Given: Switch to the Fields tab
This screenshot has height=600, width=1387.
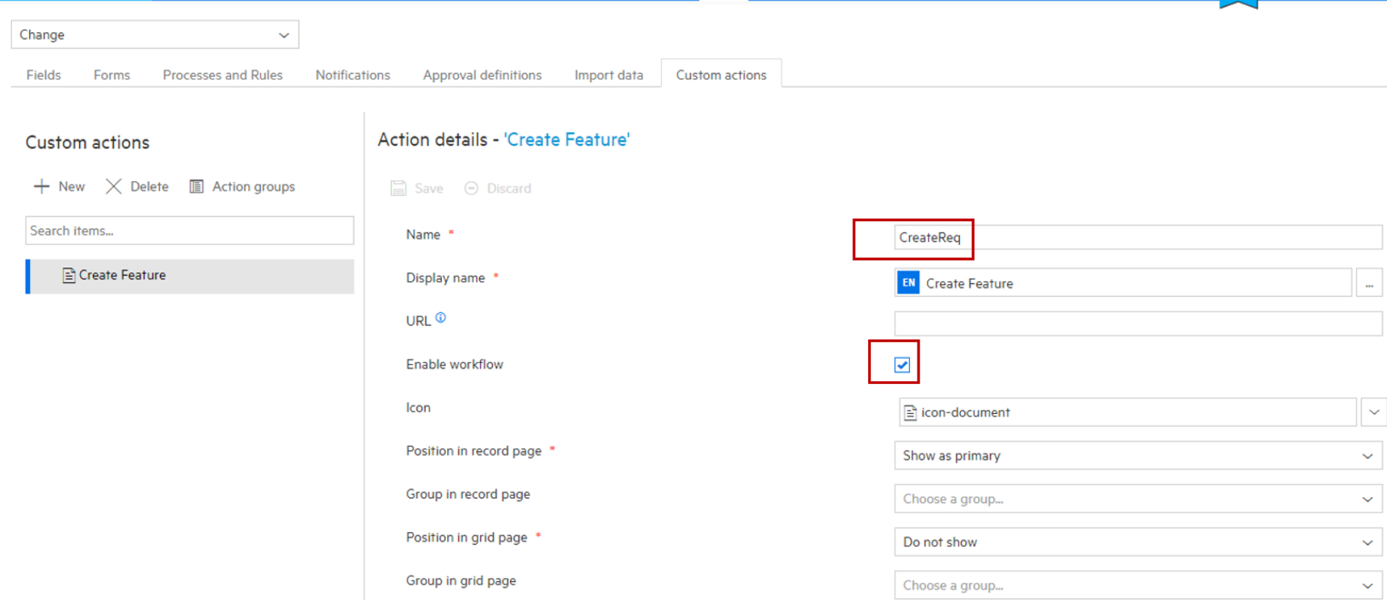Looking at the screenshot, I should pos(43,75).
